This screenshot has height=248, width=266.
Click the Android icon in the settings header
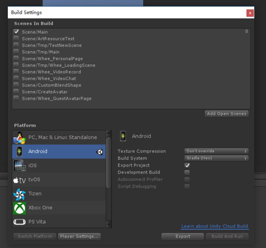pyautogui.click(x=123, y=136)
